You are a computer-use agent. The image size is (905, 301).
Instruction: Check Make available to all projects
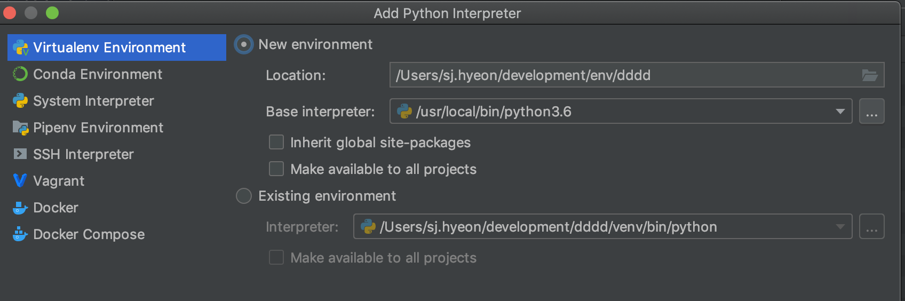276,169
